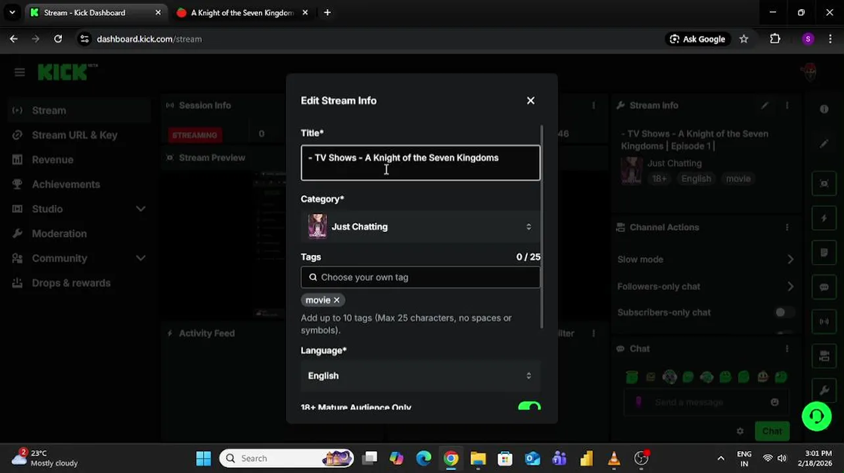Click the pencil icon in the right rail
The width and height of the screenshot is (844, 473).
click(824, 144)
